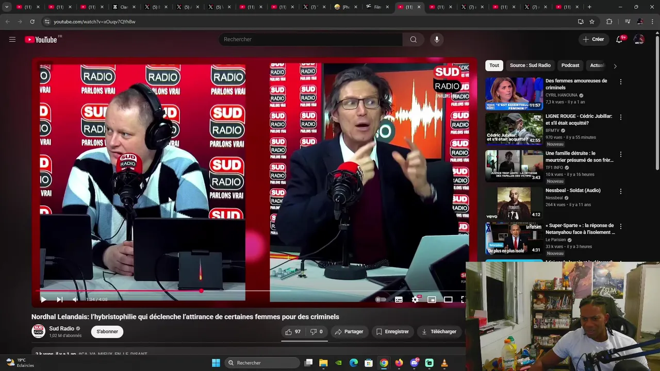Reload the page

32,22
